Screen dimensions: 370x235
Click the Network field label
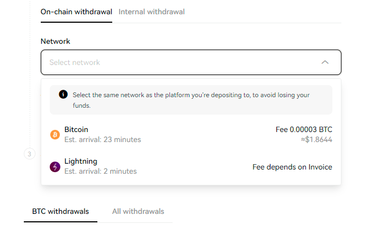(55, 41)
